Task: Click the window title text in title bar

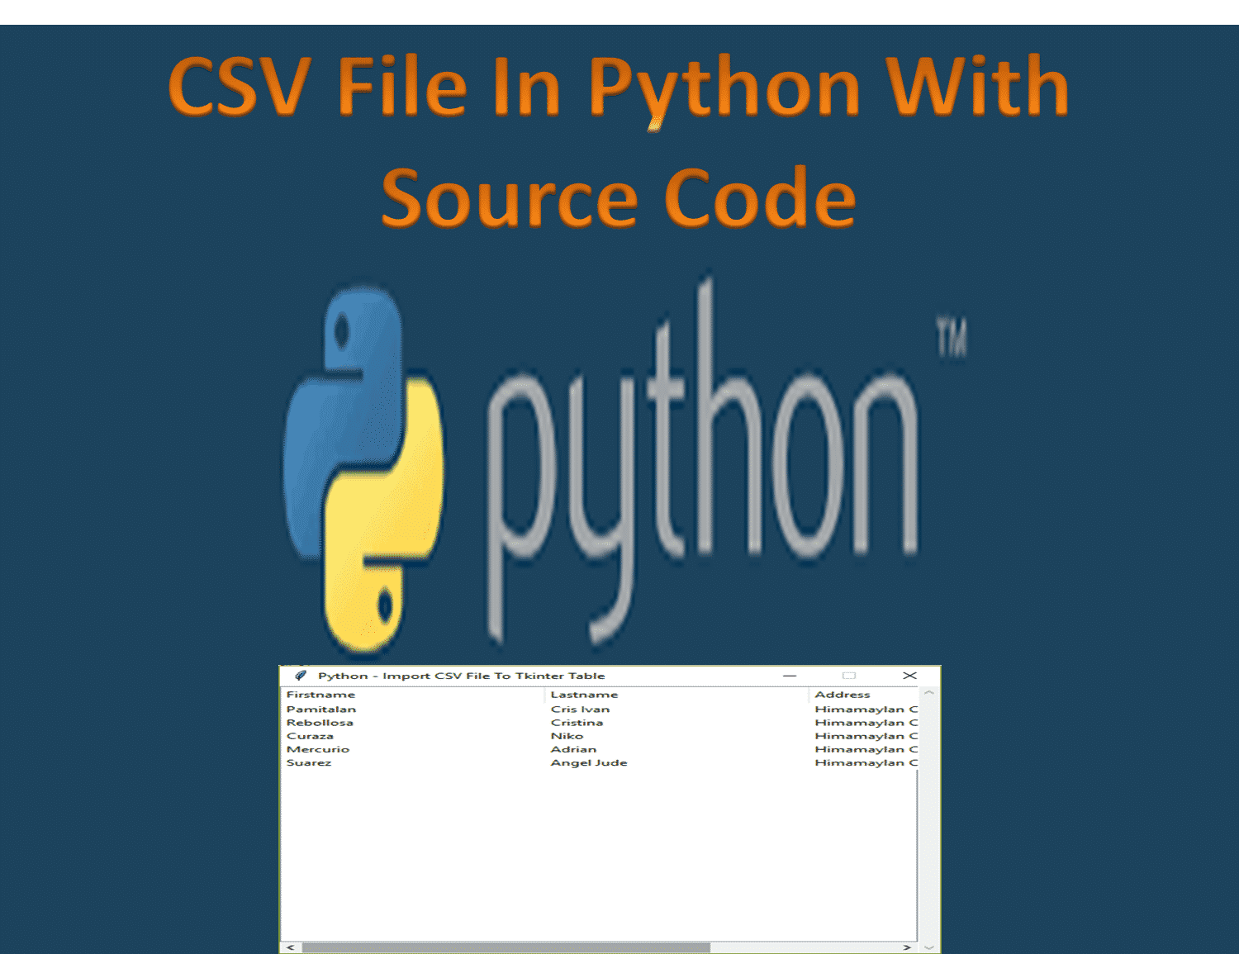Action: tap(462, 676)
